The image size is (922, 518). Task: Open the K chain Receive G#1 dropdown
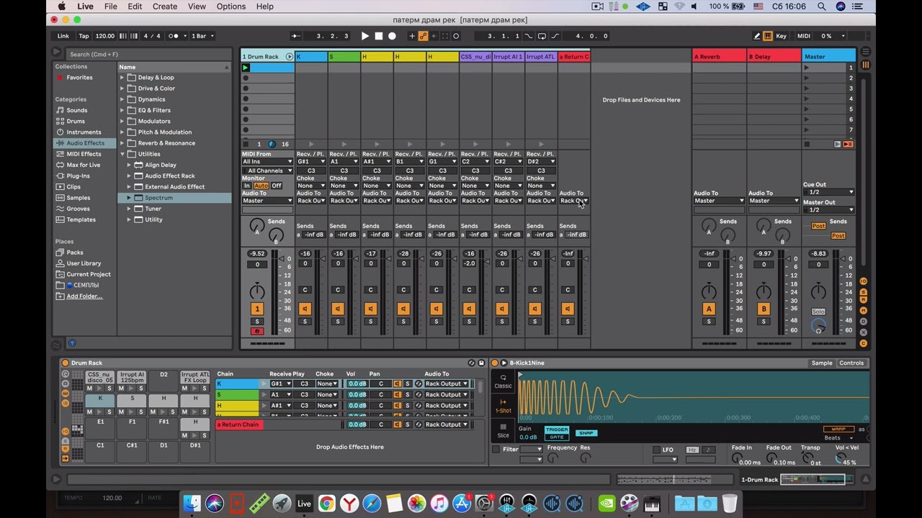tap(280, 384)
